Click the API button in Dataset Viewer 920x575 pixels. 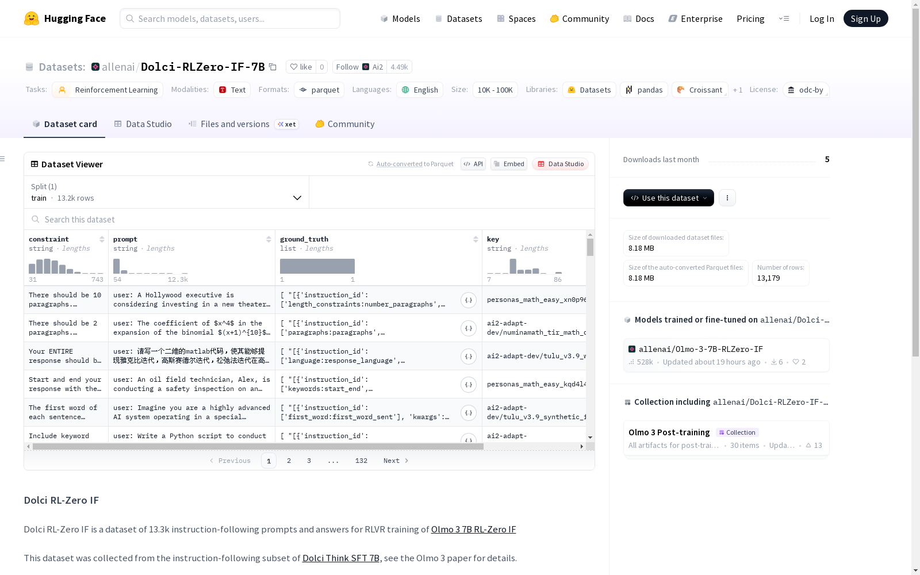[x=473, y=164]
